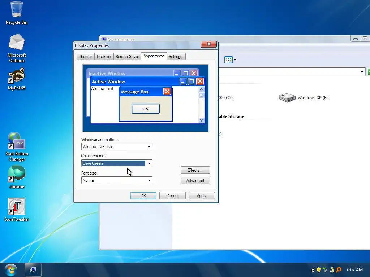Switch to the Settings tab
The width and height of the screenshot is (370, 277).
coord(176,57)
